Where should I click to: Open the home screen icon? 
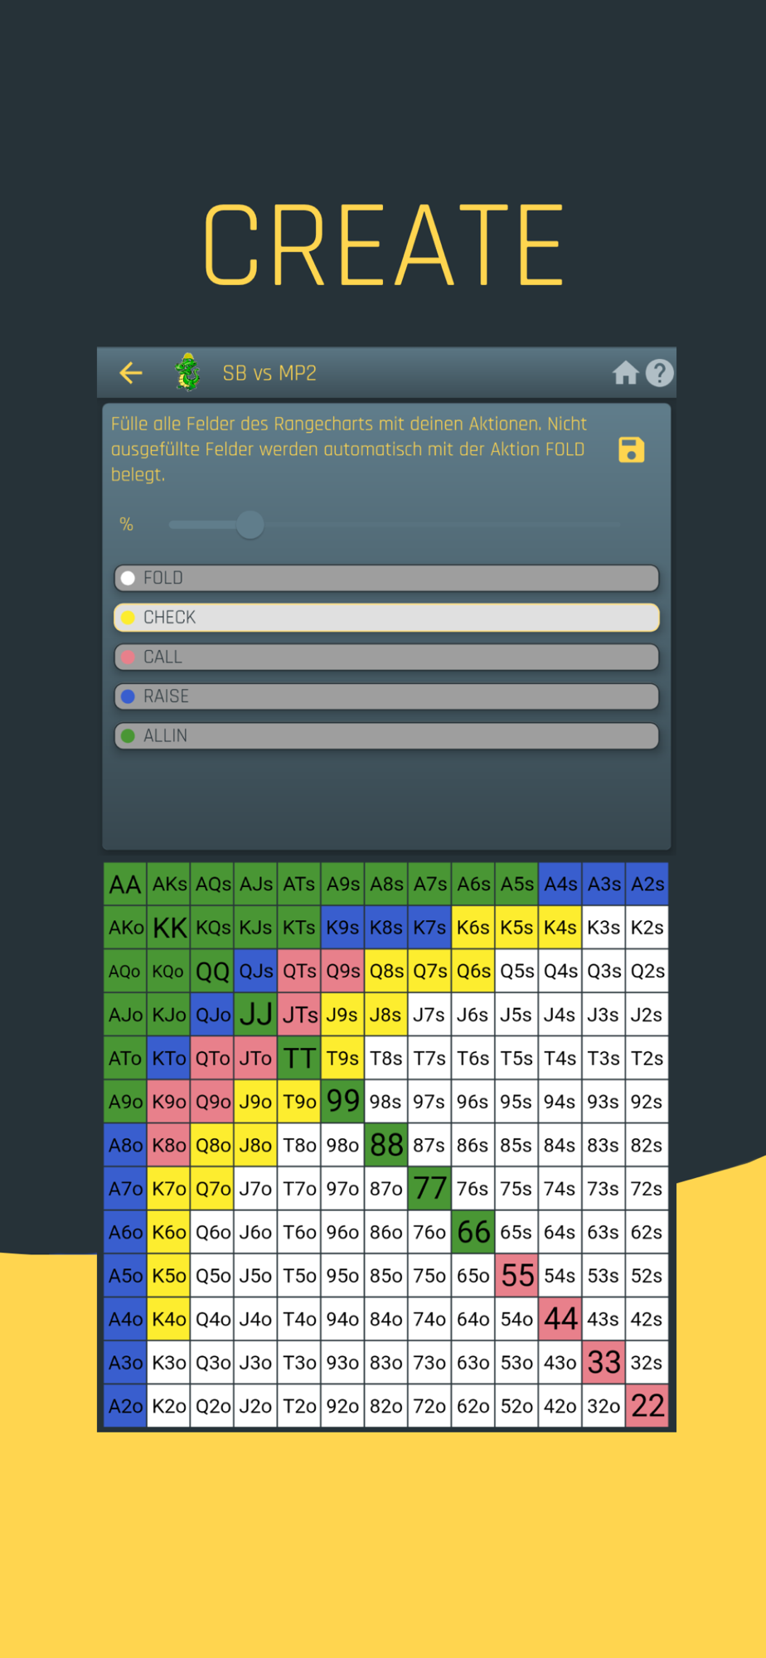coord(626,373)
